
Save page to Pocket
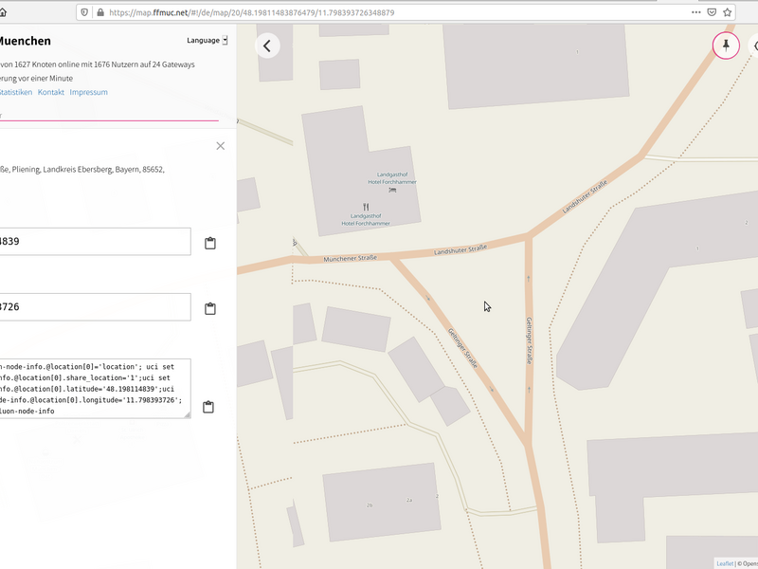pyautogui.click(x=712, y=12)
